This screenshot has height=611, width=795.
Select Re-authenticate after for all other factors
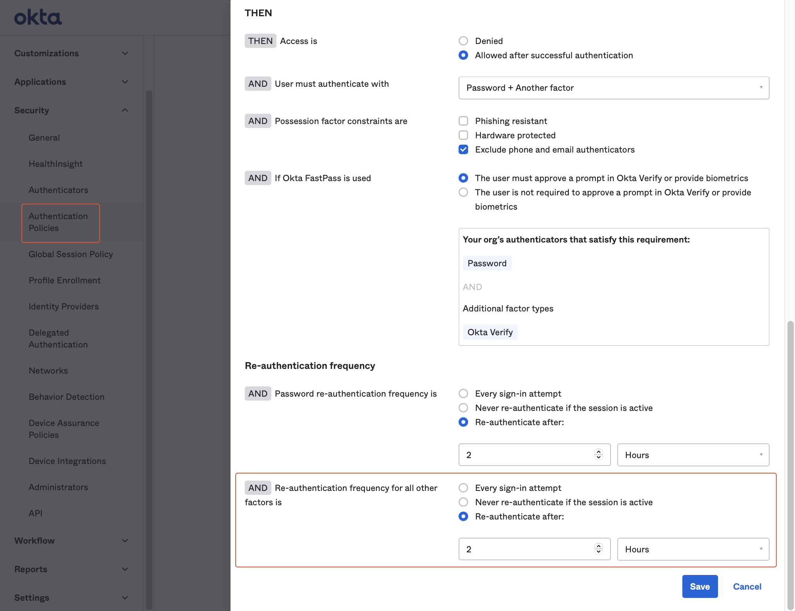coord(463,516)
